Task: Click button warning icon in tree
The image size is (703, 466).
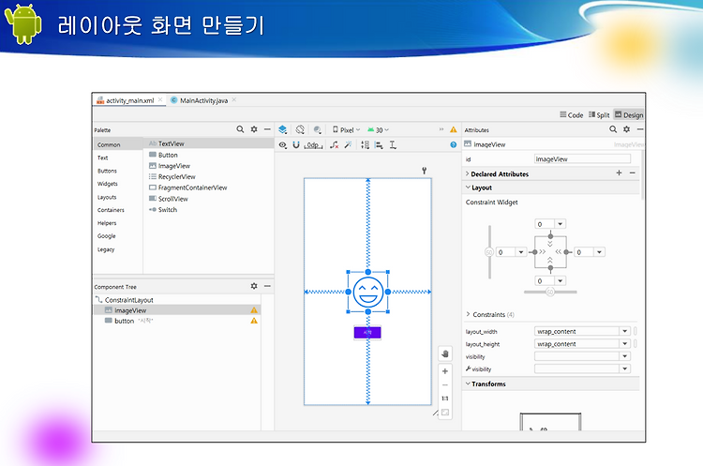Action: tap(254, 321)
